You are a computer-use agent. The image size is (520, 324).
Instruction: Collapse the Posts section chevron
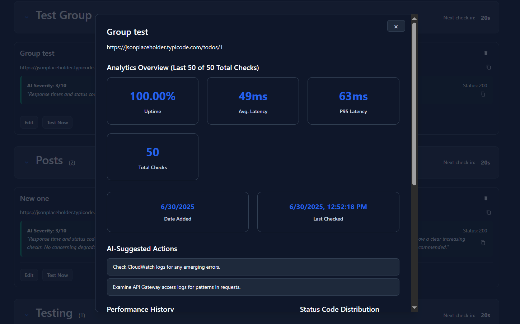27,162
